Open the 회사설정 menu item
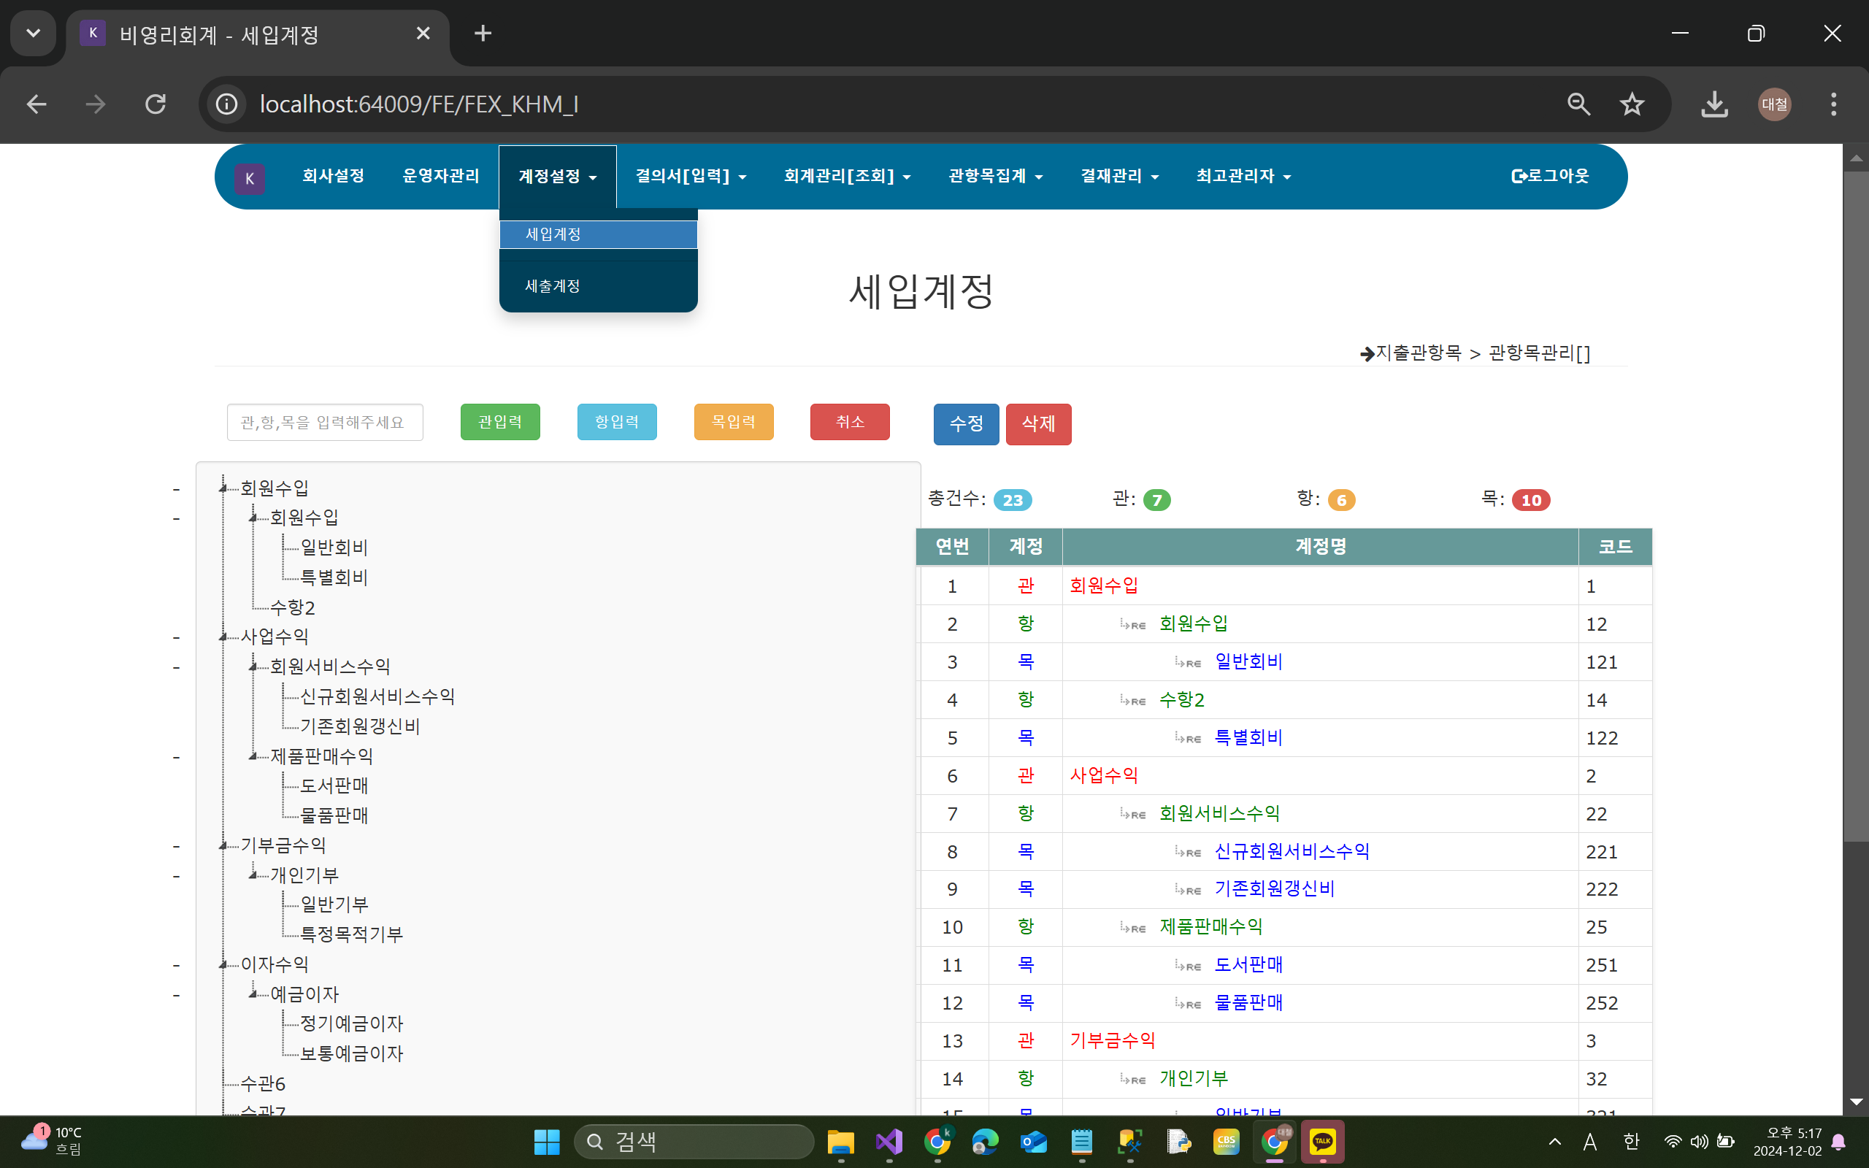 click(333, 176)
